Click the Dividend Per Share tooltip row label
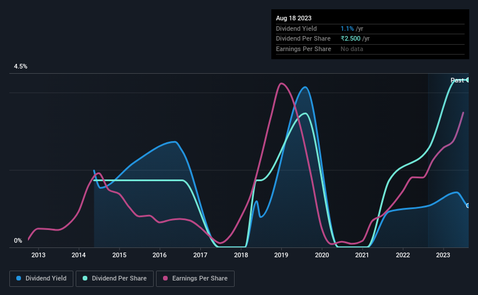Viewport: 478px width, 295px height. tap(303, 39)
